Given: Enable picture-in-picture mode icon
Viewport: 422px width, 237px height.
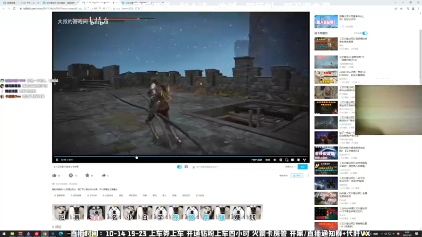Looking at the screenshot, I should 286,160.
